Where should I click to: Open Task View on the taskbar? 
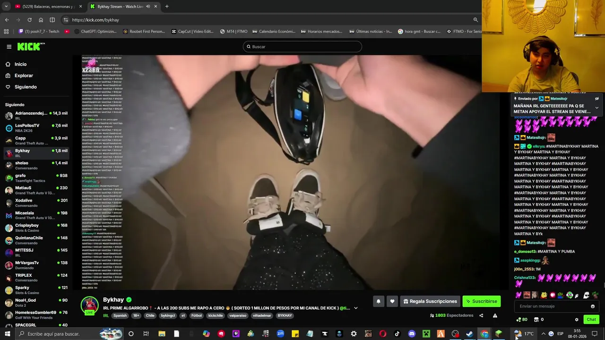tap(146, 334)
